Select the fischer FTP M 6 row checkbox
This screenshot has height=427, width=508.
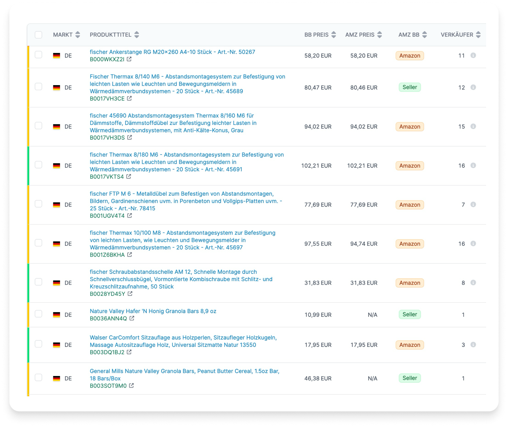click(x=38, y=204)
